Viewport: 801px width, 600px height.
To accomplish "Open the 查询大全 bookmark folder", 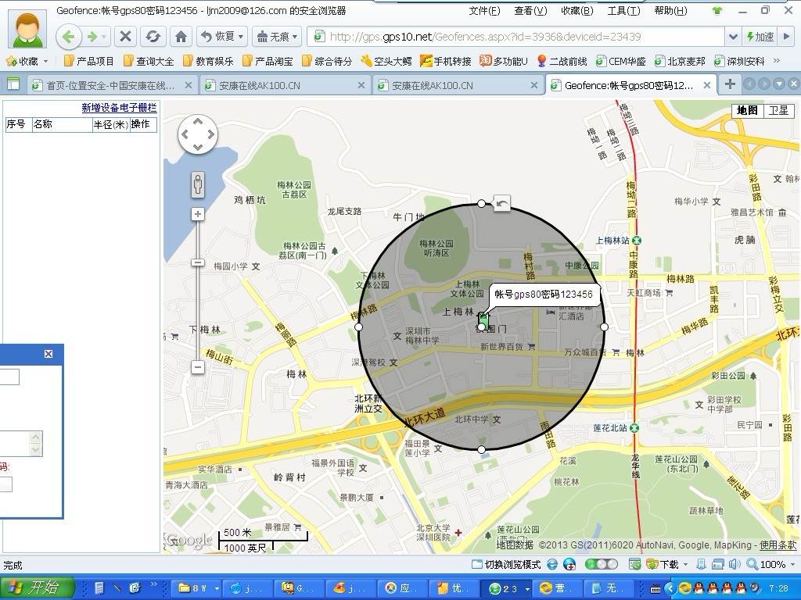I will 148,61.
